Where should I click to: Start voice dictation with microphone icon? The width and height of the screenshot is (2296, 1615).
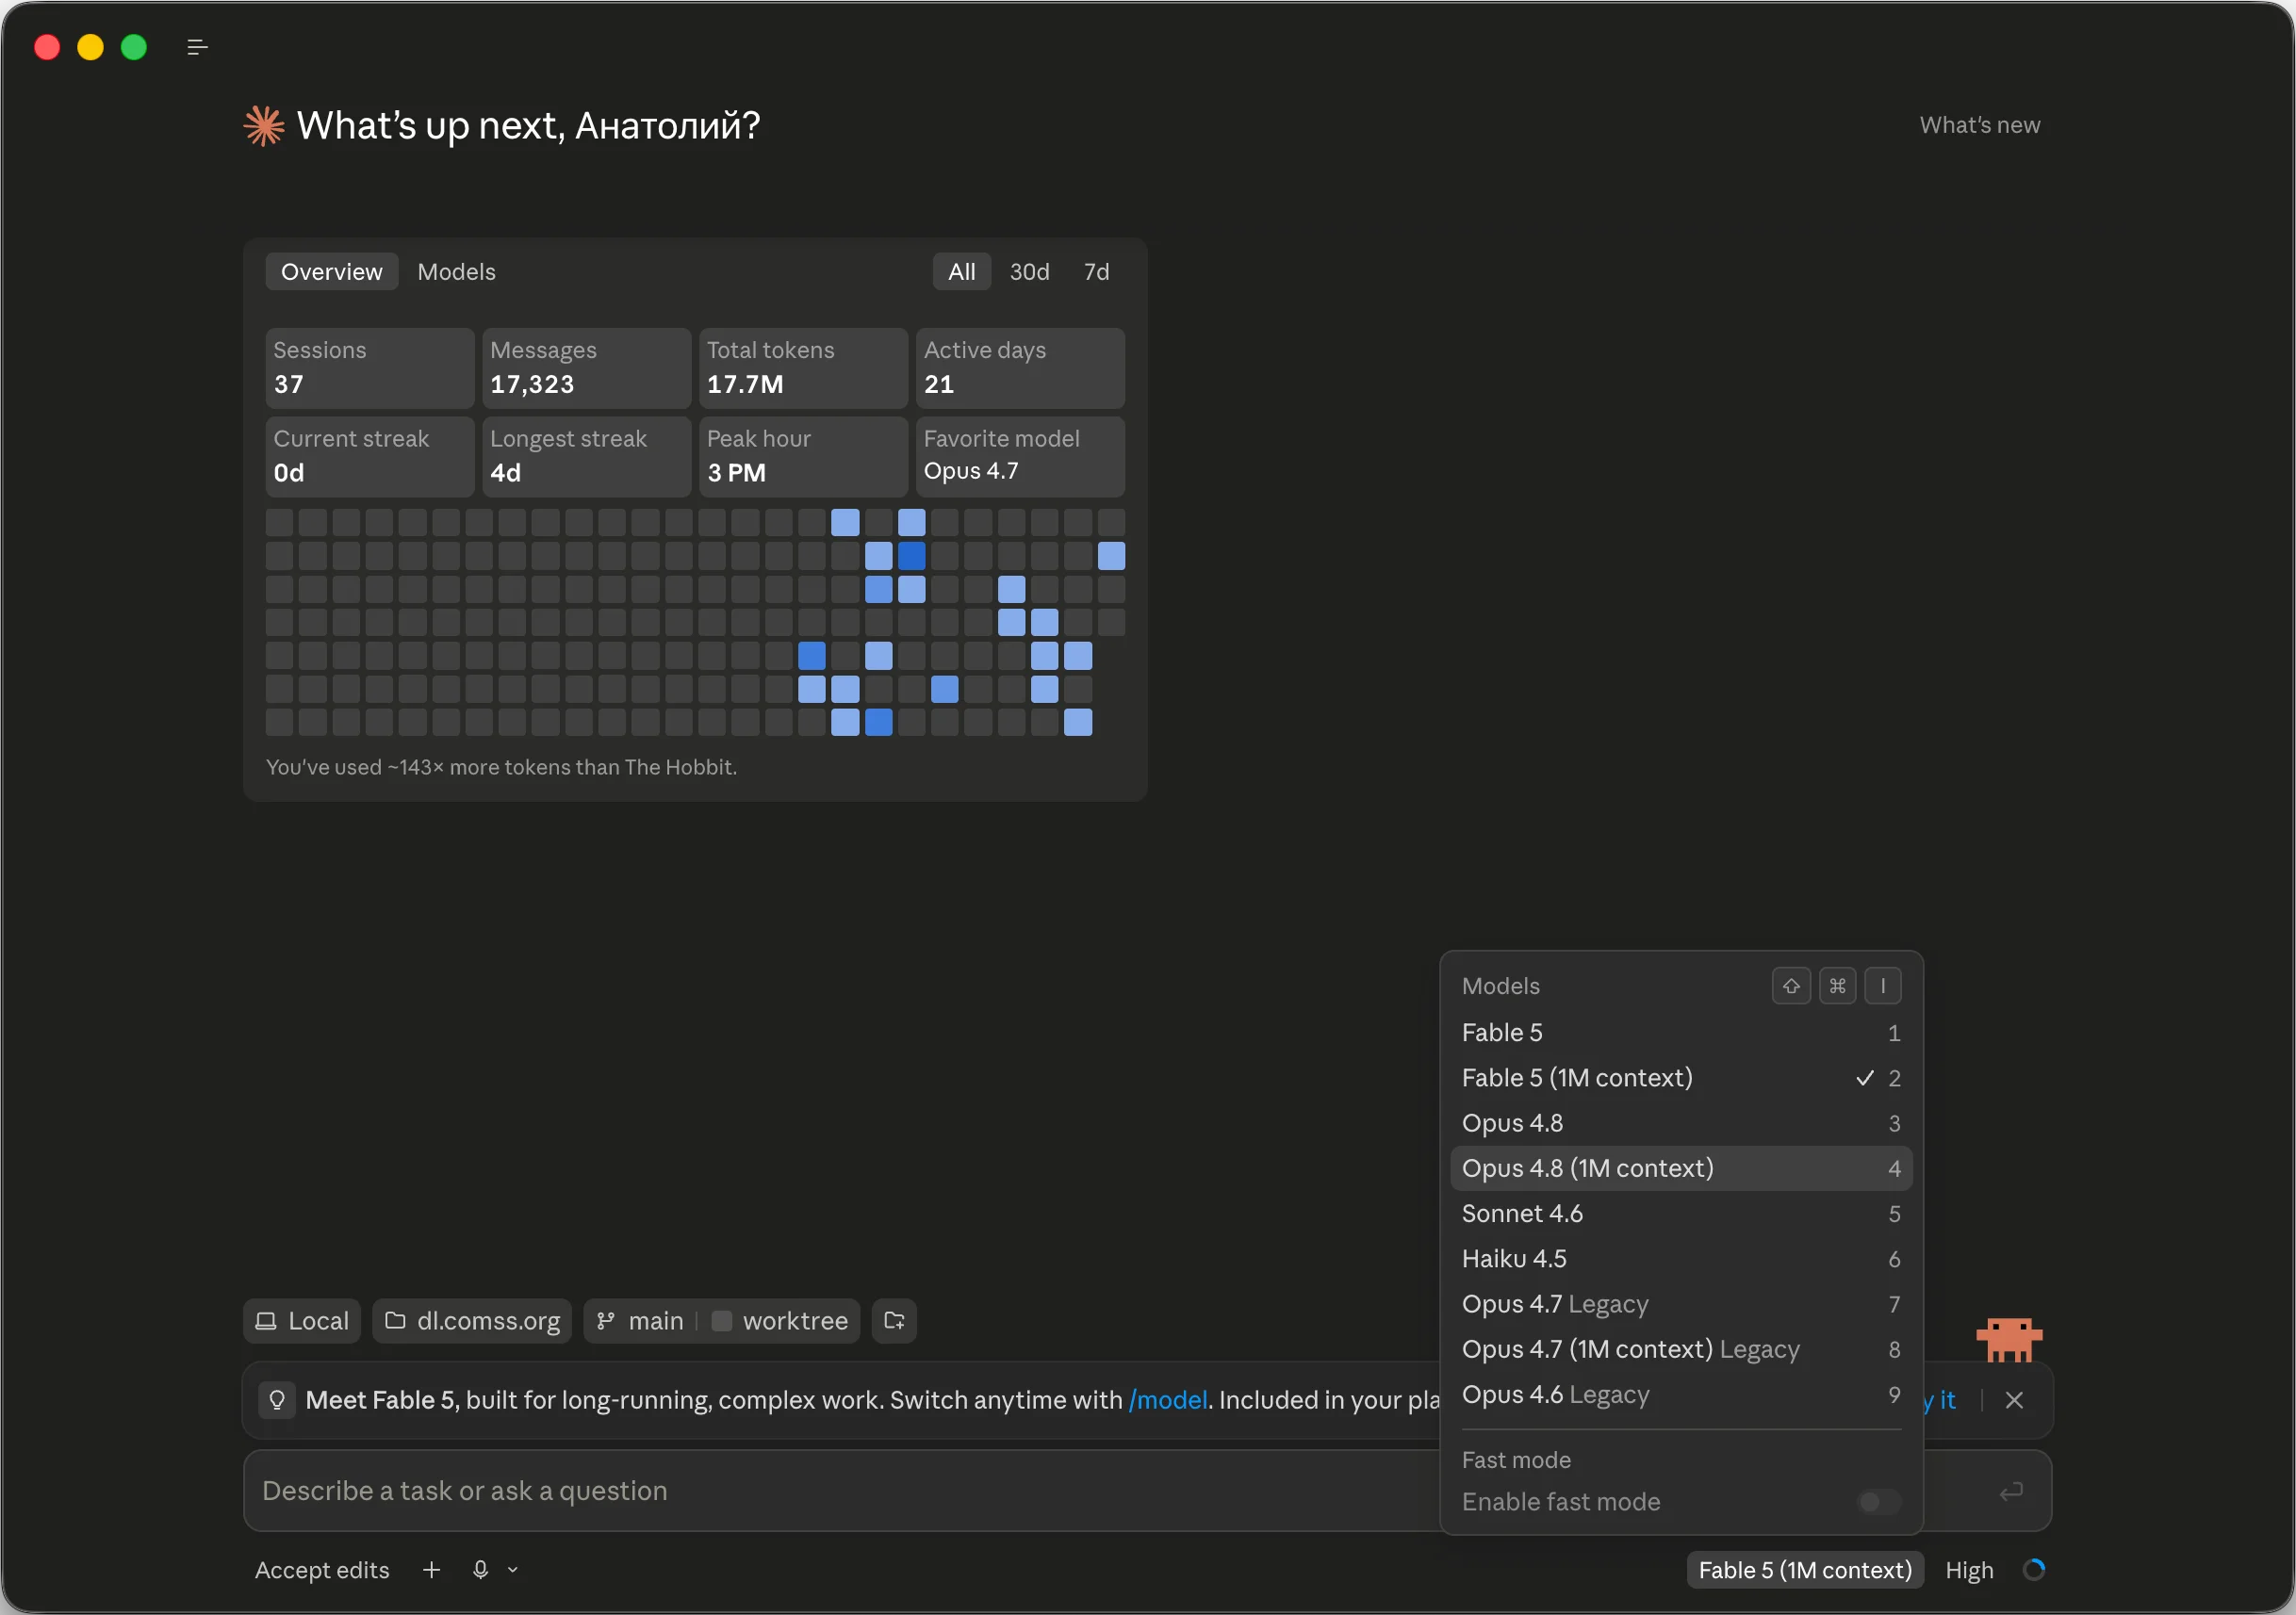[x=480, y=1570]
